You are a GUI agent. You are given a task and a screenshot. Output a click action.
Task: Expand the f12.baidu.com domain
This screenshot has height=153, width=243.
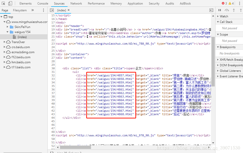[5, 57]
